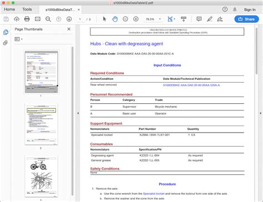Toggle the Attachments paperclip panel
This screenshot has height=202, width=263.
tap(6, 43)
